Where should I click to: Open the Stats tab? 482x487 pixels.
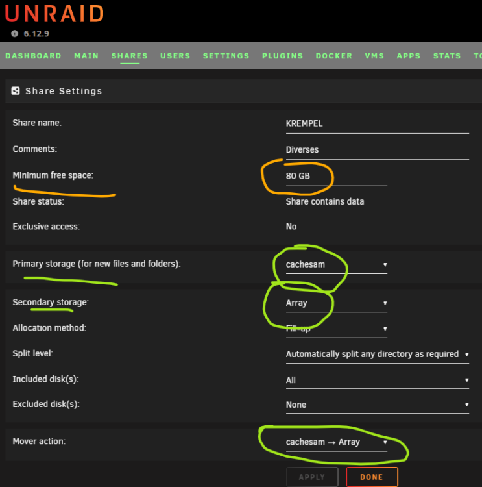(447, 56)
